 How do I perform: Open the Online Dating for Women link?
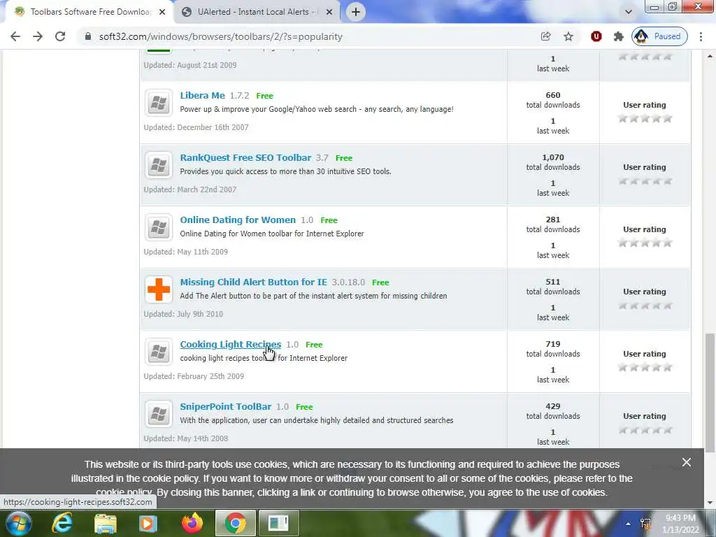pos(238,220)
